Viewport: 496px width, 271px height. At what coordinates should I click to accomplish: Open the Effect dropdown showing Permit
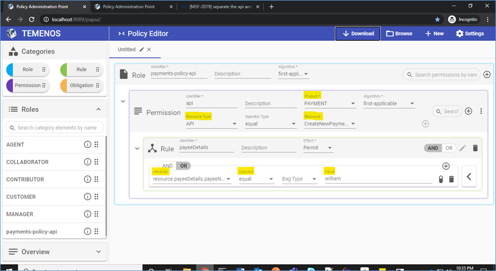[318, 148]
